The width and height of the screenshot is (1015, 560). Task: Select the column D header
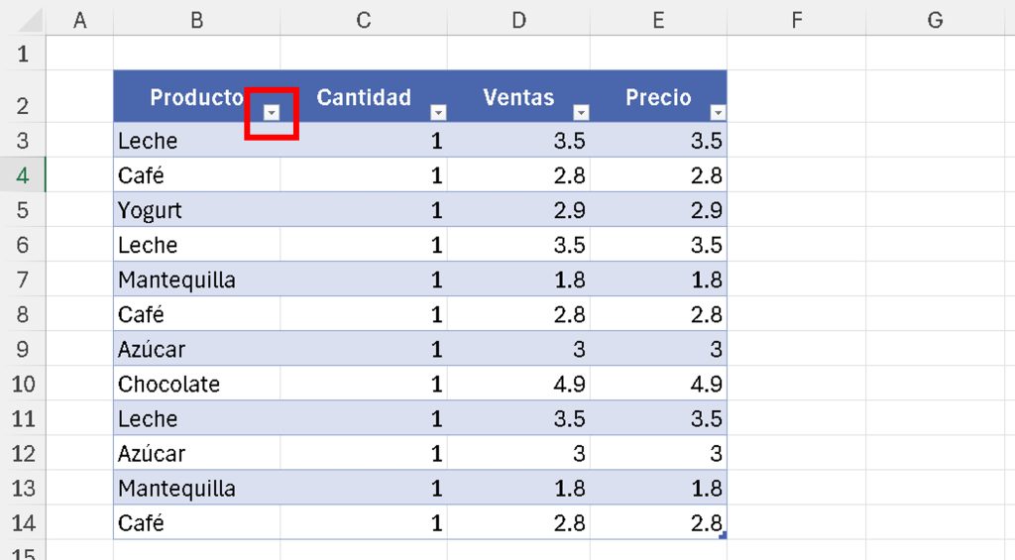[x=518, y=20]
